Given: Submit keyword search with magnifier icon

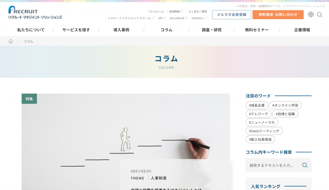Looking at the screenshot, I should (x=305, y=165).
